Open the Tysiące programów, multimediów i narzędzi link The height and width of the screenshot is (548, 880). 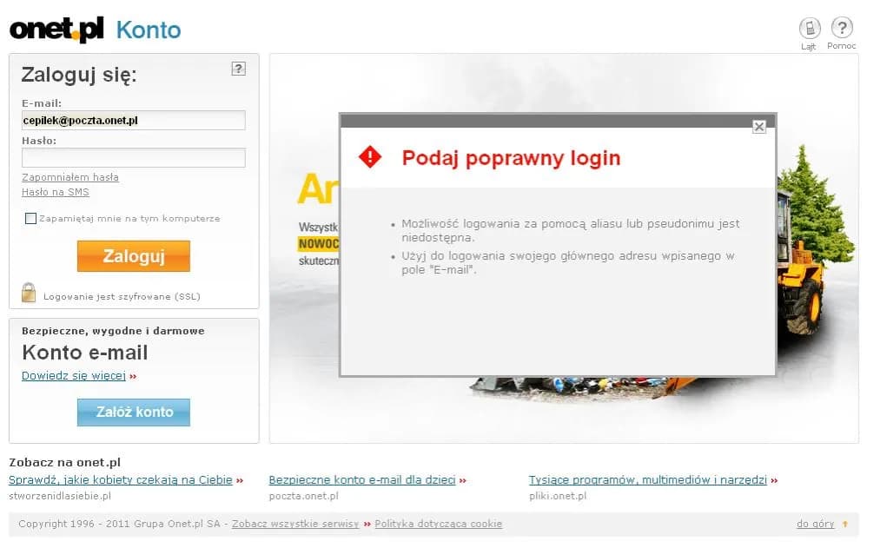tap(646, 479)
